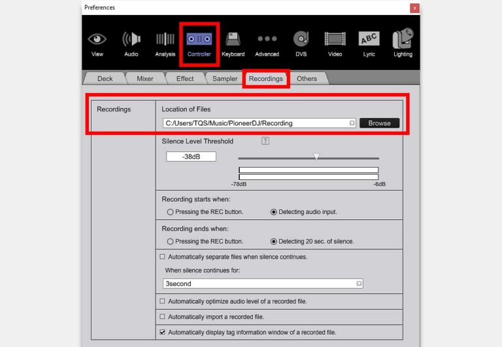Click the Silence Level Threshold help icon
502x347 pixels.
[265, 141]
